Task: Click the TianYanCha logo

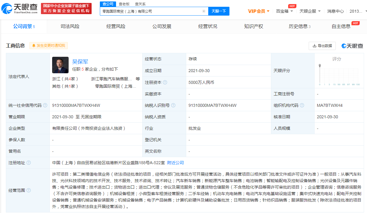Action: click(x=19, y=9)
